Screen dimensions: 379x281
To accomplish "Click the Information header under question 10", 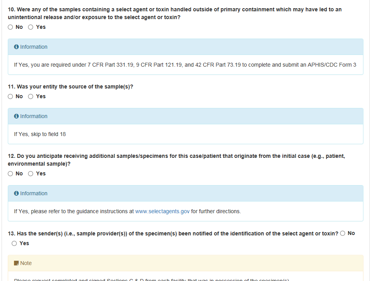I will (185, 47).
